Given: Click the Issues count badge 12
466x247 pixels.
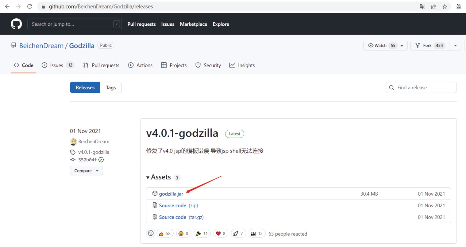Looking at the screenshot, I should coord(70,65).
